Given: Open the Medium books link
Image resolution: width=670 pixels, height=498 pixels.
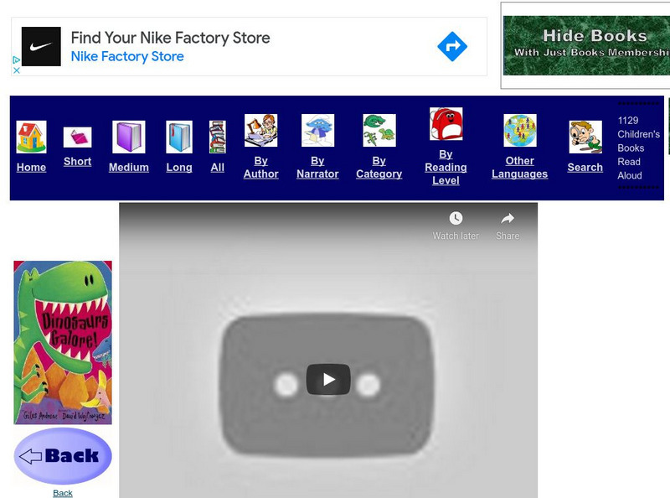Looking at the screenshot, I should pyautogui.click(x=129, y=168).
